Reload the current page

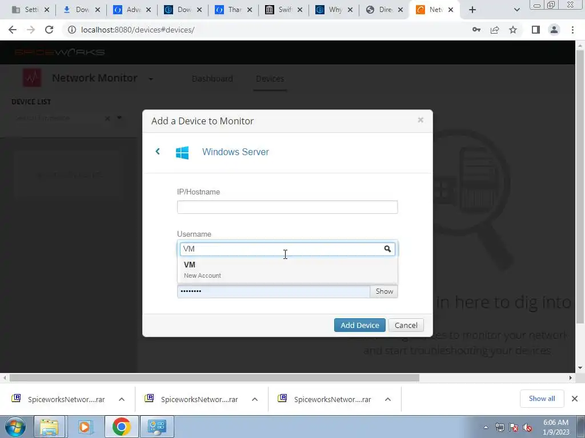(x=49, y=30)
